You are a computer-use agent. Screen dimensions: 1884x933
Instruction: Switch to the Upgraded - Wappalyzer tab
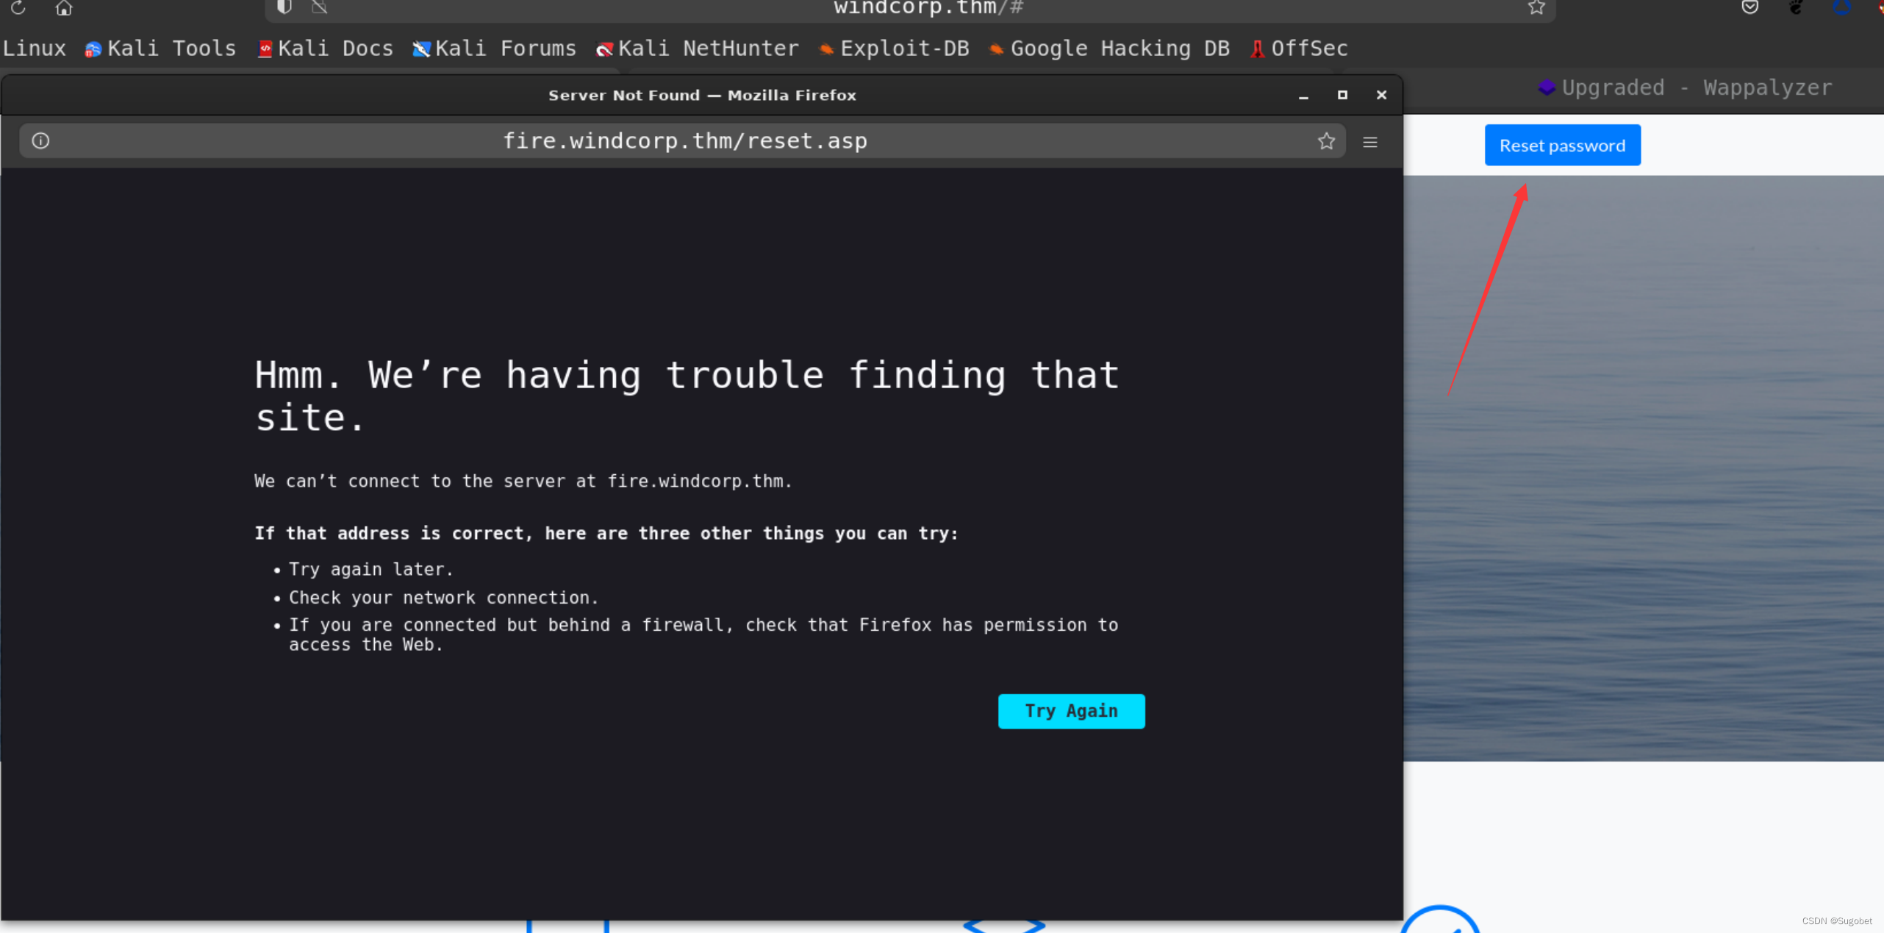pos(1685,87)
